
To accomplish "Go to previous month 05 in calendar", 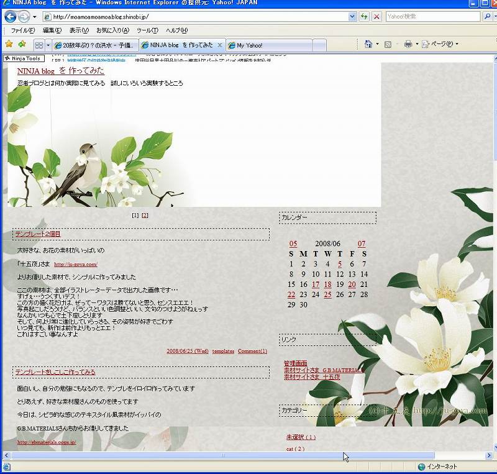I will pos(293,244).
